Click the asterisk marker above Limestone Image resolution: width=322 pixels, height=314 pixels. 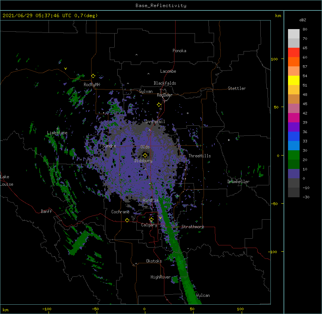58,129
